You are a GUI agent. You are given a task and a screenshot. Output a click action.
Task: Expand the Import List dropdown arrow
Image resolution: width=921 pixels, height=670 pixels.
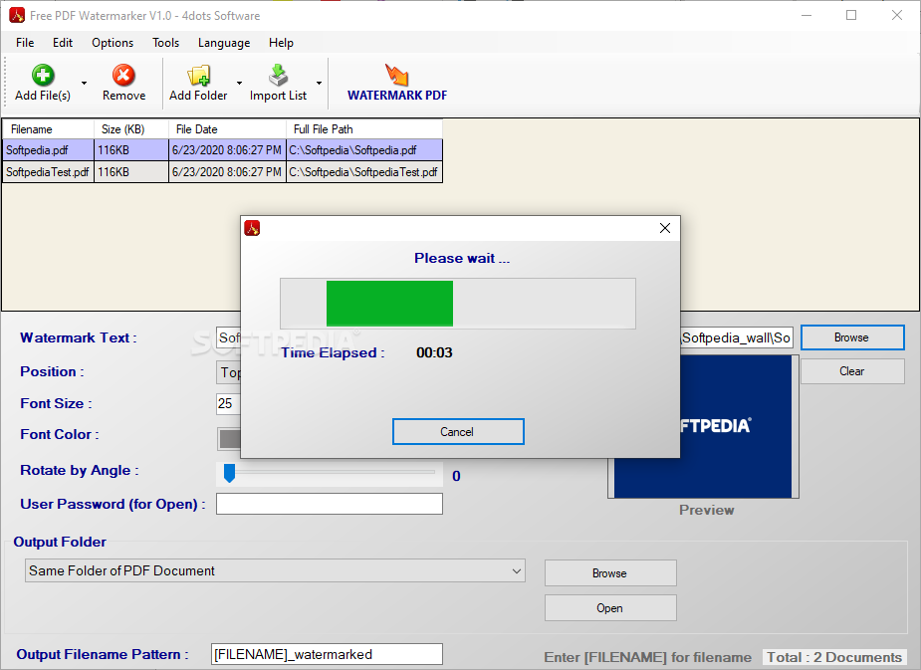[x=319, y=83]
